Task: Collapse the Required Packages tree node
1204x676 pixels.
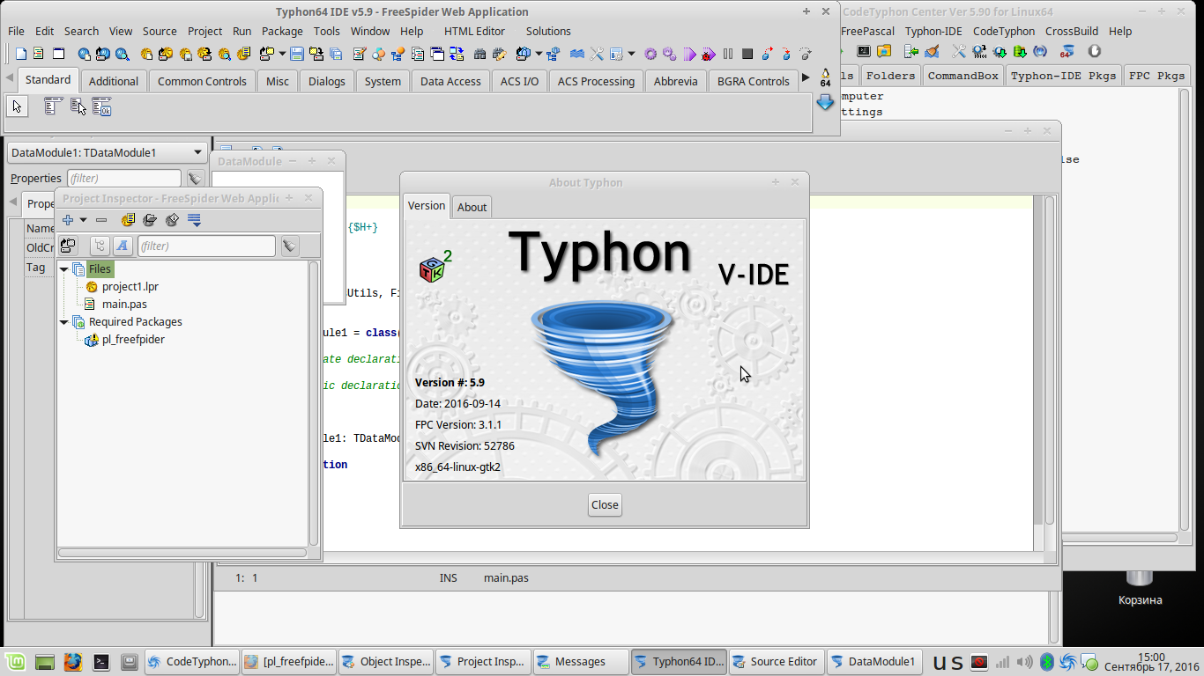Action: point(64,322)
